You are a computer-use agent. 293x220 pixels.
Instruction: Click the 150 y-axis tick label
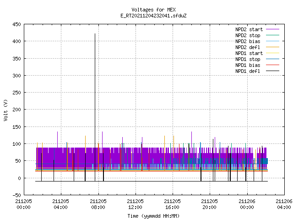tap(16, 127)
